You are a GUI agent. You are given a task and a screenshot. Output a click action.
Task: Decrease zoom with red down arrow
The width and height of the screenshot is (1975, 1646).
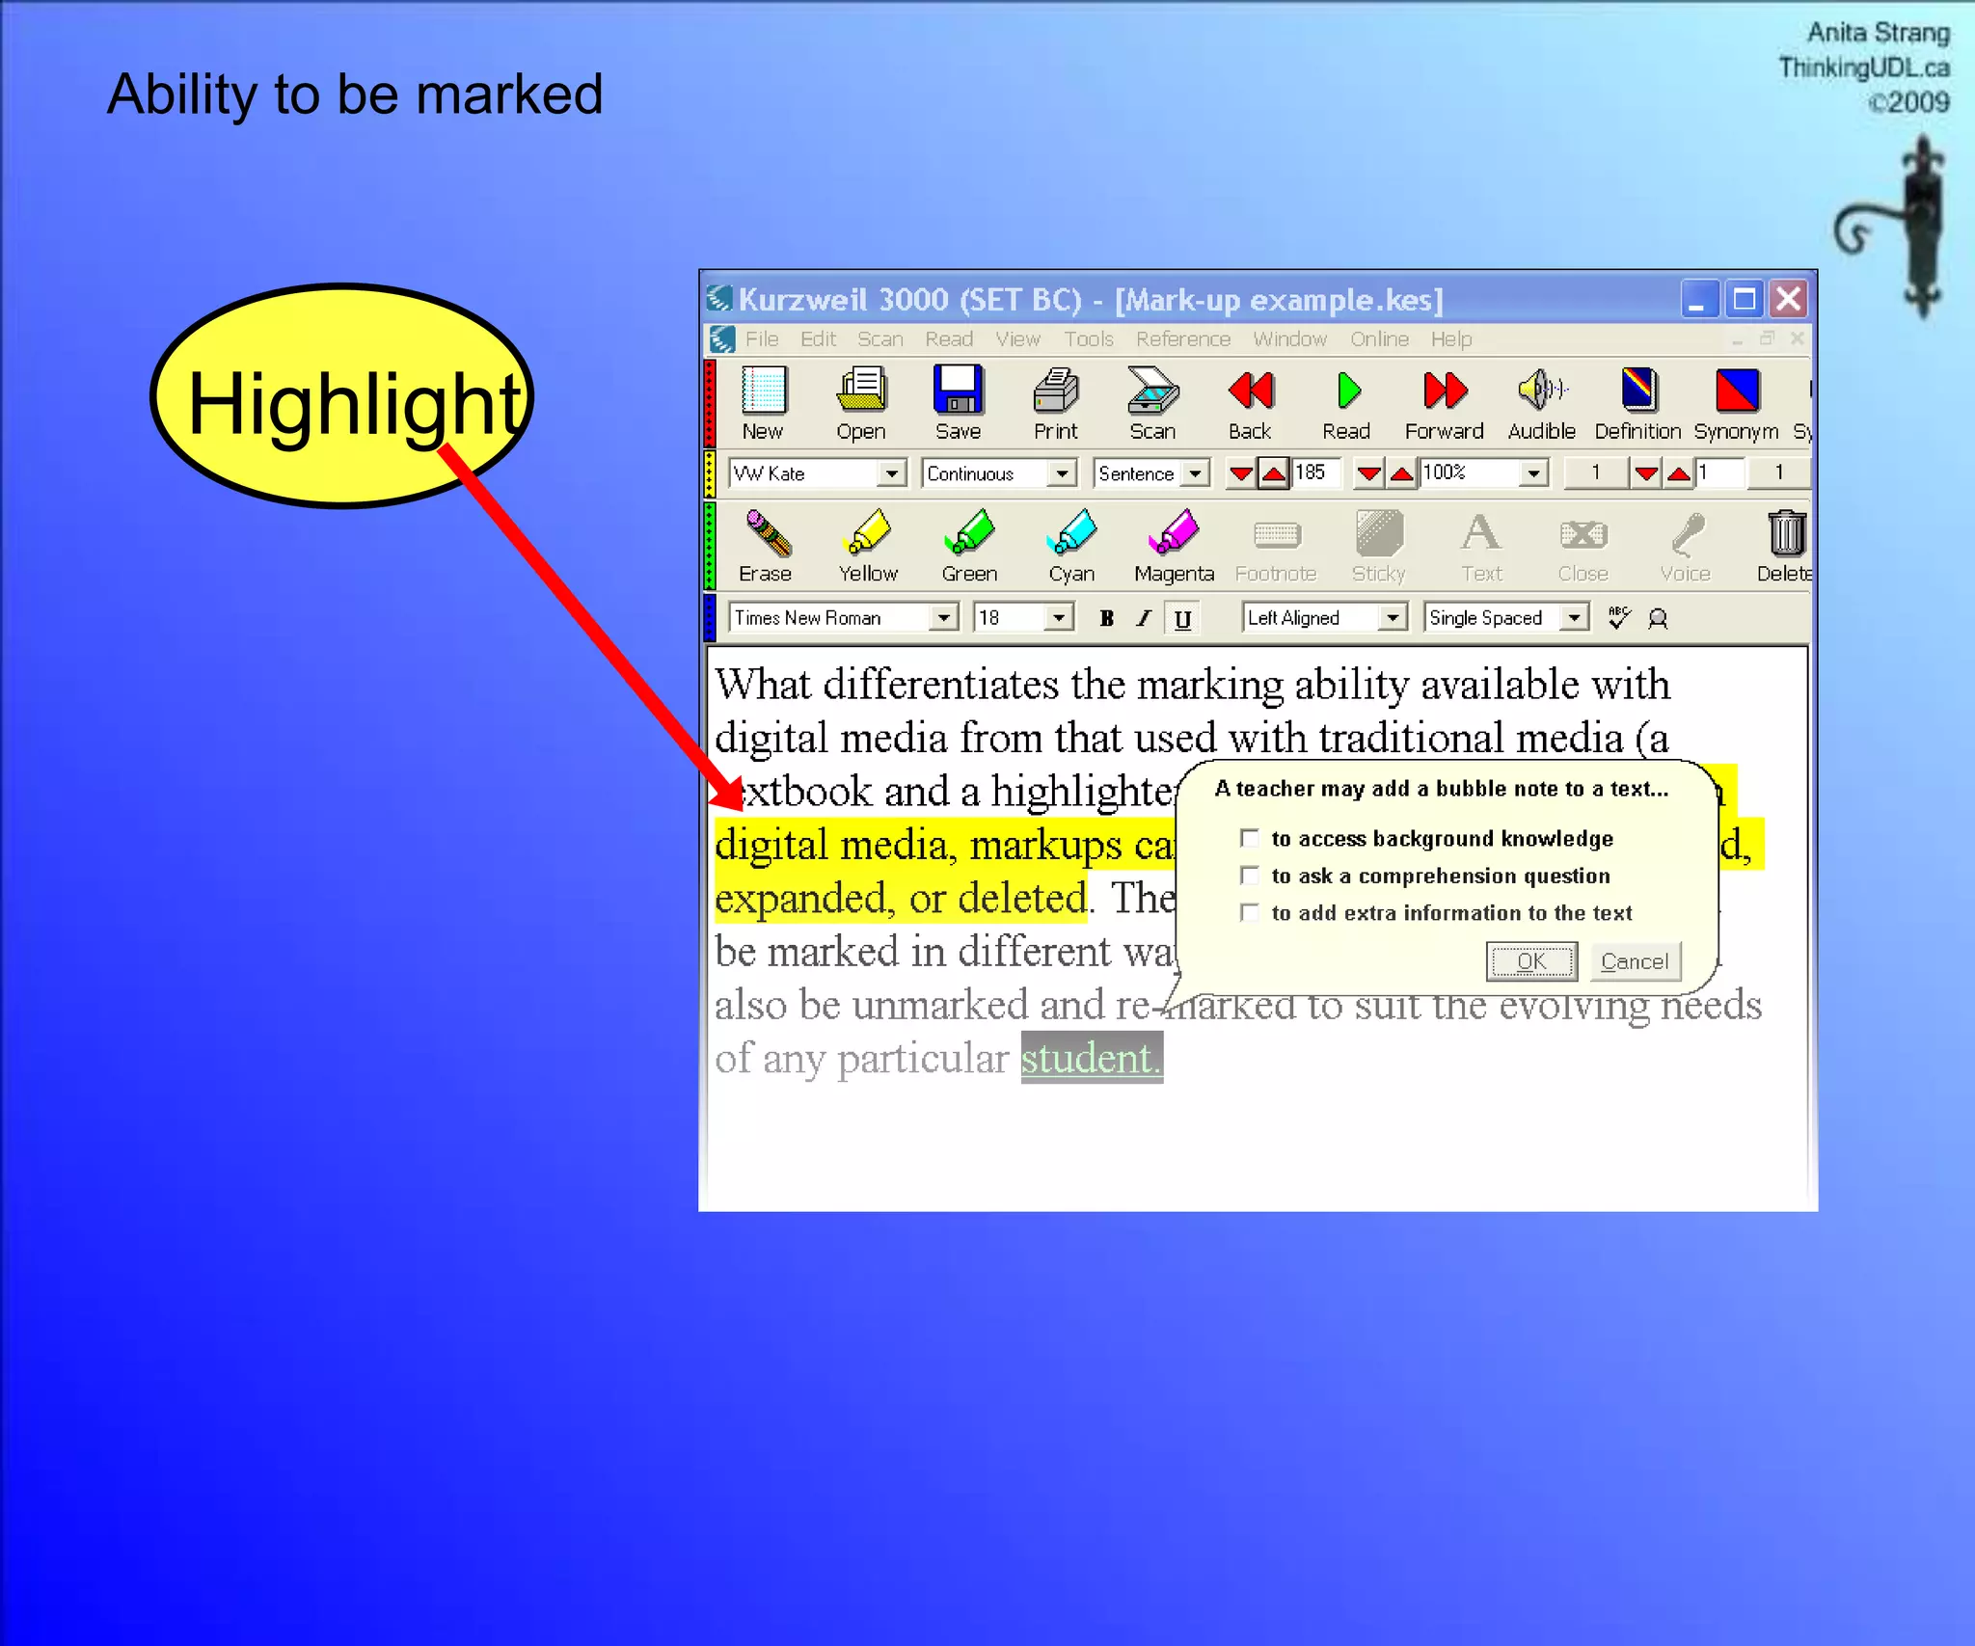[x=1369, y=473]
